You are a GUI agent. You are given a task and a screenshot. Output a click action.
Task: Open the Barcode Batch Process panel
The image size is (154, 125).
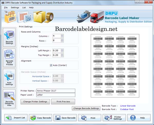tap(9, 58)
